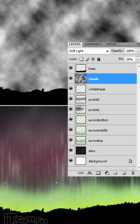Create a new layer group

115,173
